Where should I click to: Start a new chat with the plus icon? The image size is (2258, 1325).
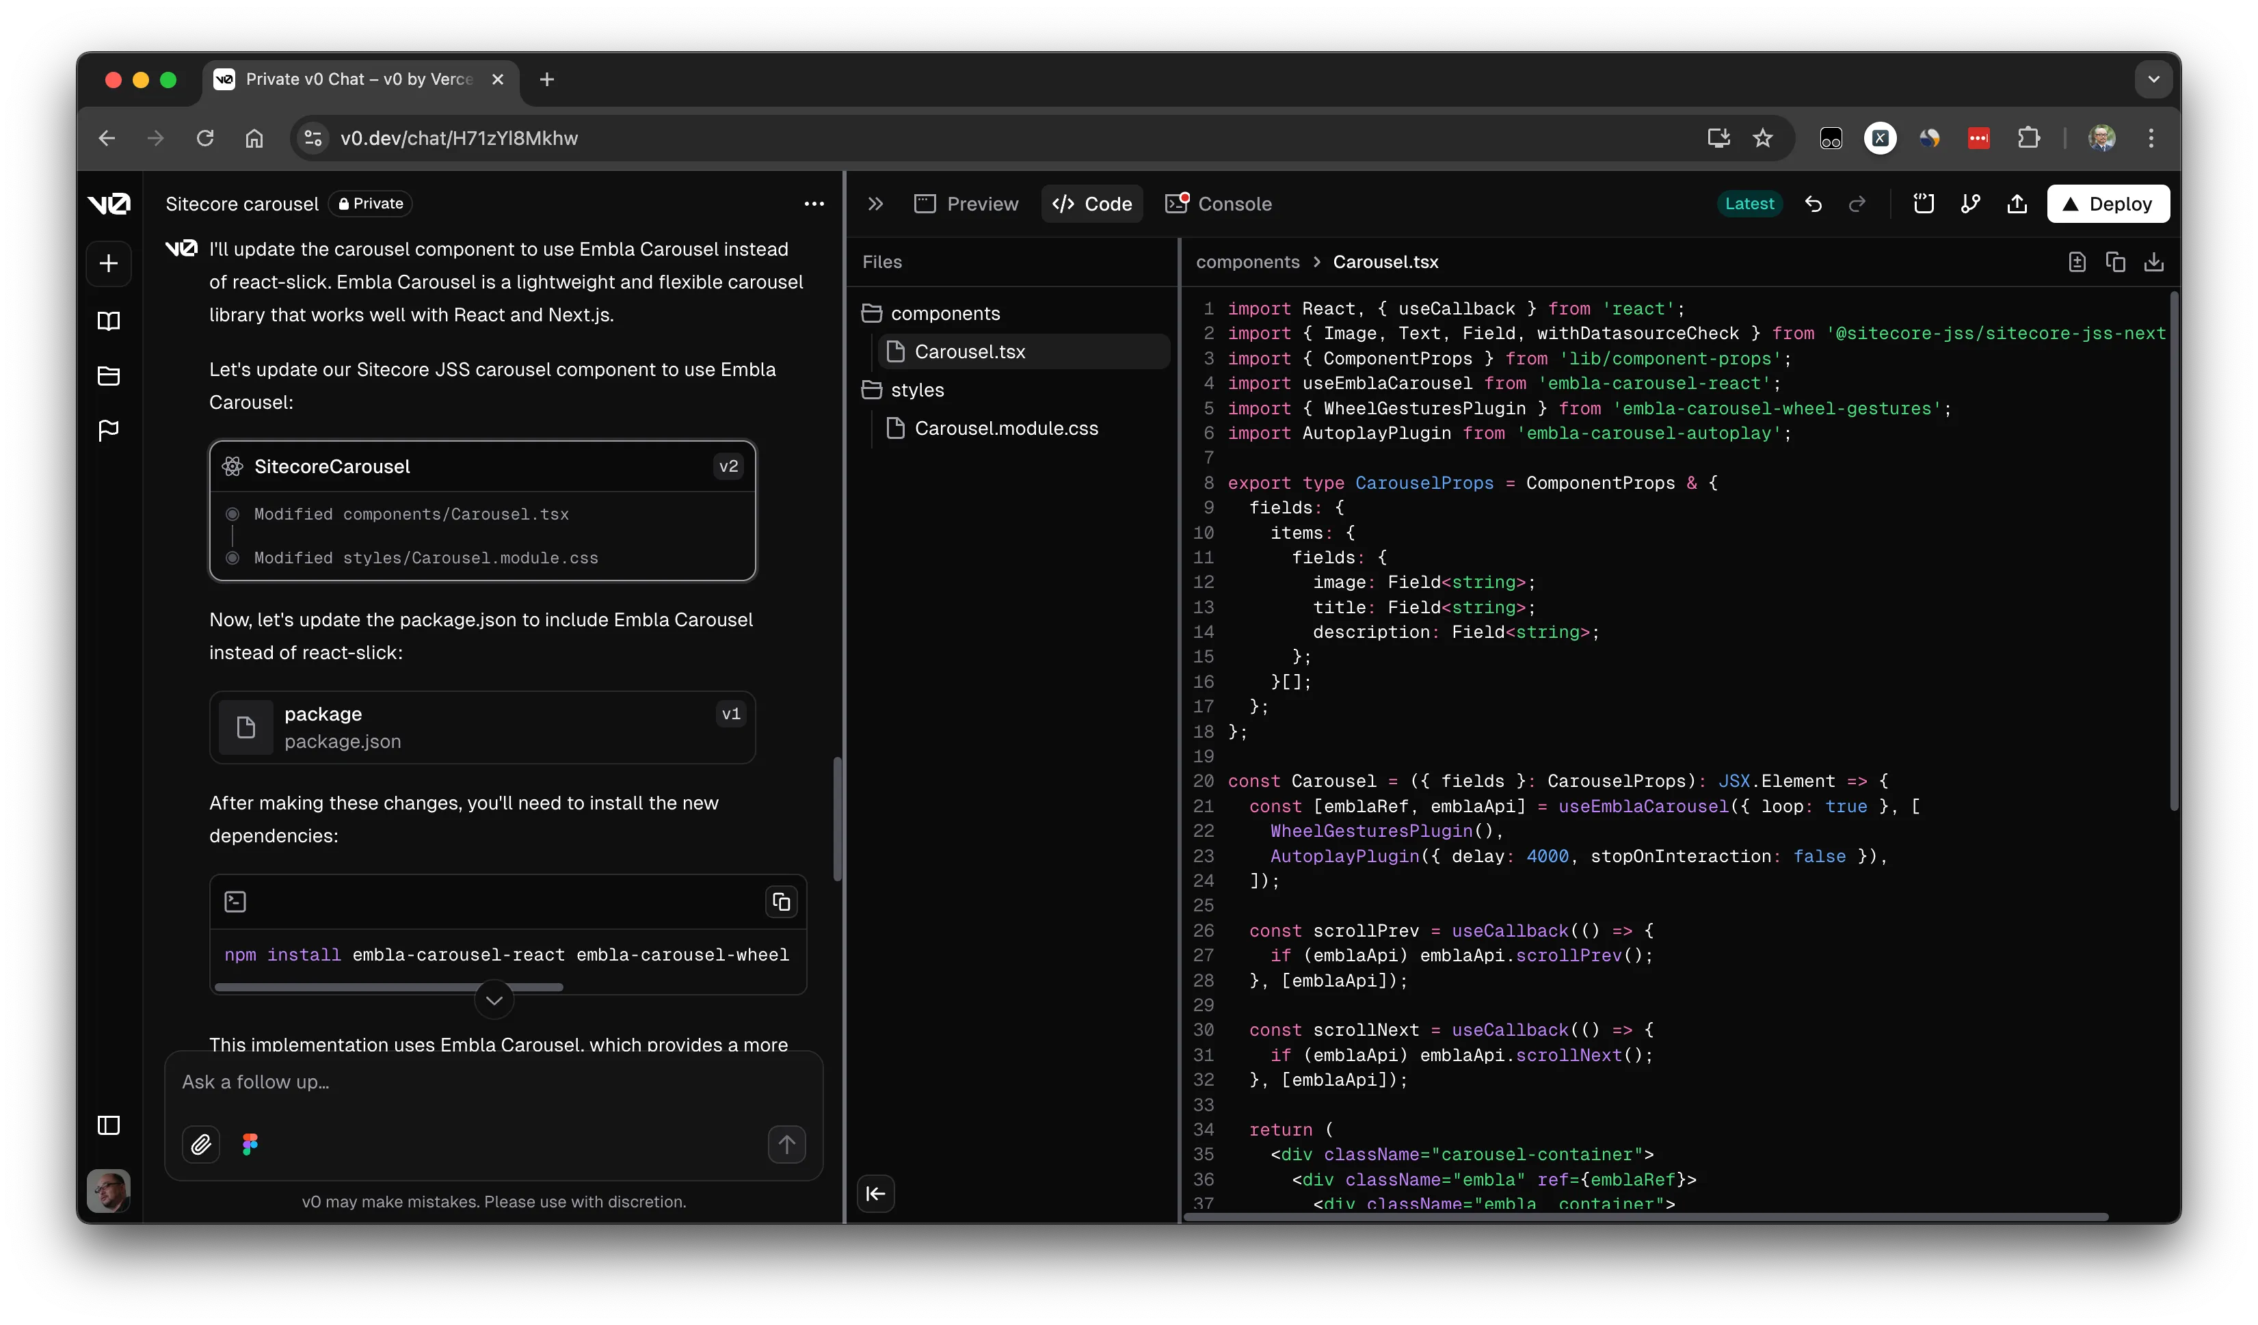(109, 263)
